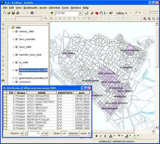Click the font color A swatch
This screenshot has height=144, width=160.
click(111, 136)
